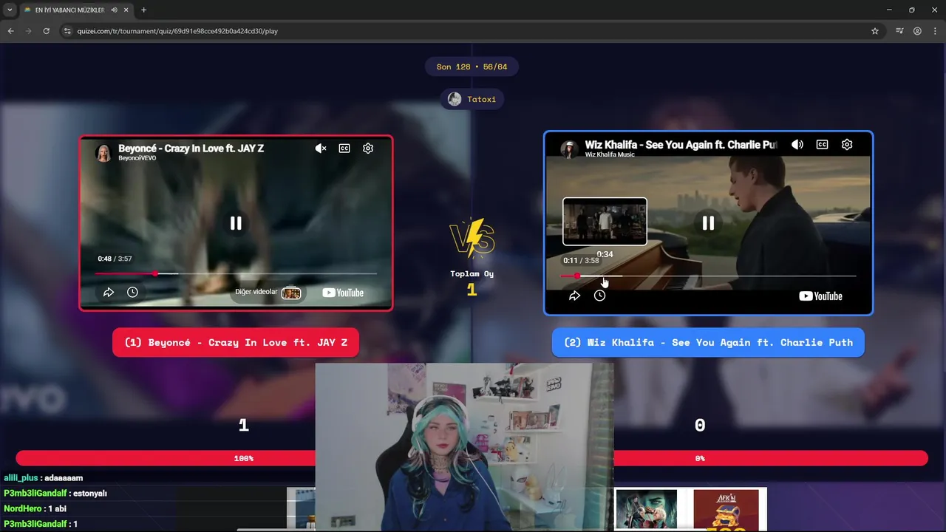The height and width of the screenshot is (532, 946).
Task: Click the 0:34 seek preview thumbnail
Action: tap(605, 222)
